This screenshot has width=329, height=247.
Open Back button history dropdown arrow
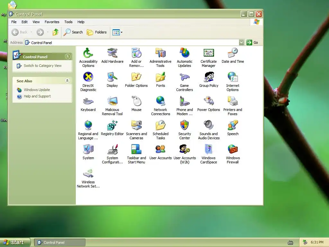pyautogui.click(x=31, y=32)
